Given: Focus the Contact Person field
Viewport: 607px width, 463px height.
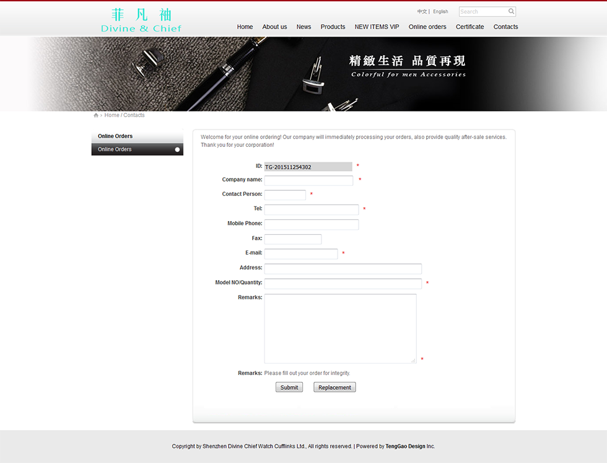Looking at the screenshot, I should pos(285,195).
